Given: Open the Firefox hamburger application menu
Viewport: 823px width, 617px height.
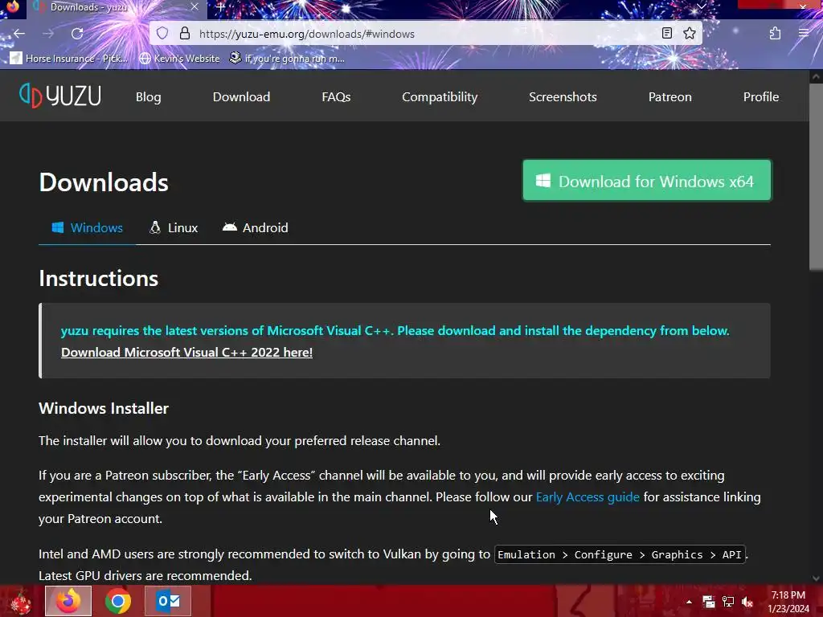Looking at the screenshot, I should pyautogui.click(x=803, y=34).
